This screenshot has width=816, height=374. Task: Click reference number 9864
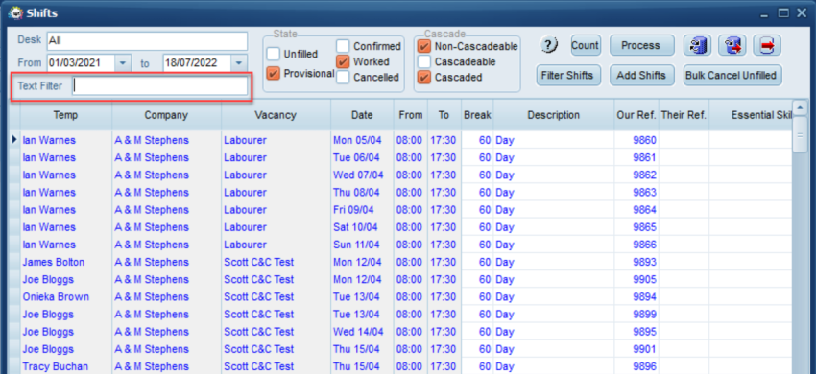tap(644, 210)
